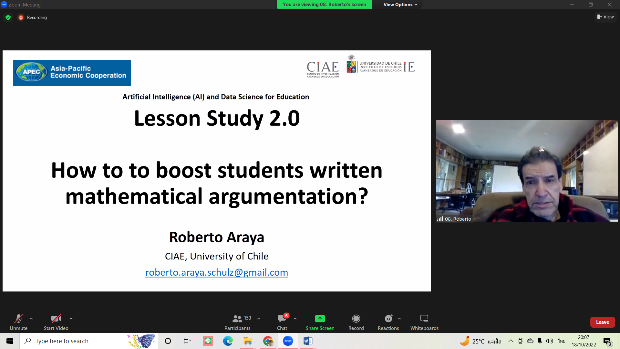620x349 pixels.
Task: Toggle the Thai input language indicator
Action: pos(562,341)
